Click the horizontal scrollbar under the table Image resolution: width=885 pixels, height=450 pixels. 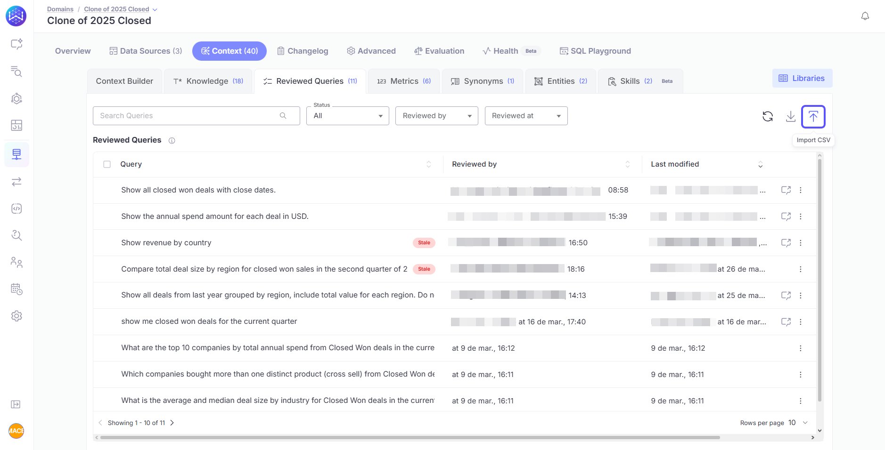pos(410,437)
